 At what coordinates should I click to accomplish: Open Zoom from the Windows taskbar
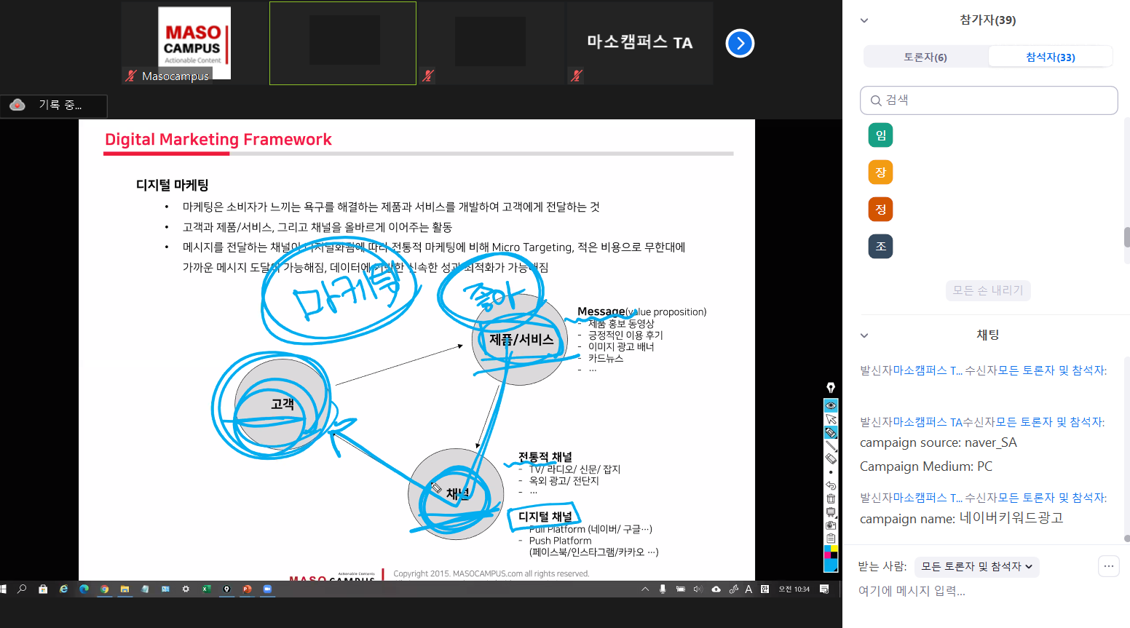tap(267, 589)
